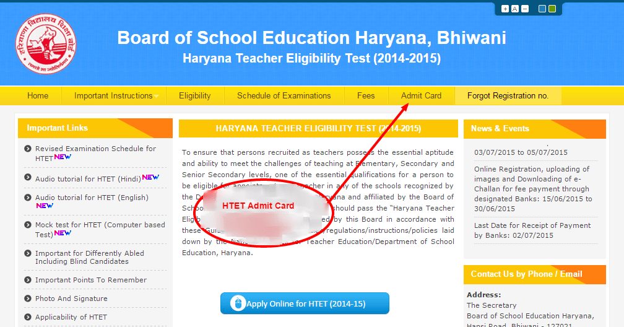The height and width of the screenshot is (327, 624).
Task: Click bullet icon beside Important Points To Remember
Action: coord(27,280)
